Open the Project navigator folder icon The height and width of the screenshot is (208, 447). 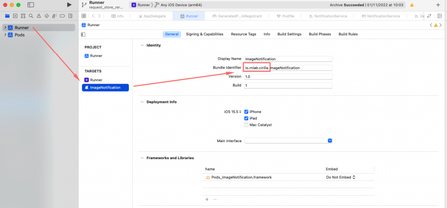[7, 16]
